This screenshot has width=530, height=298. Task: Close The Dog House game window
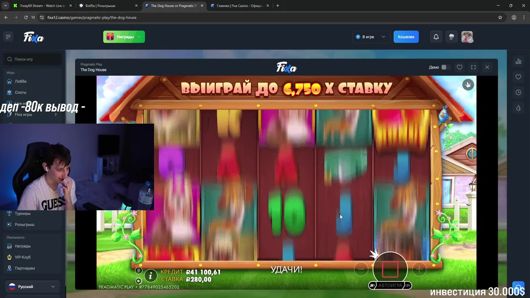[x=487, y=67]
